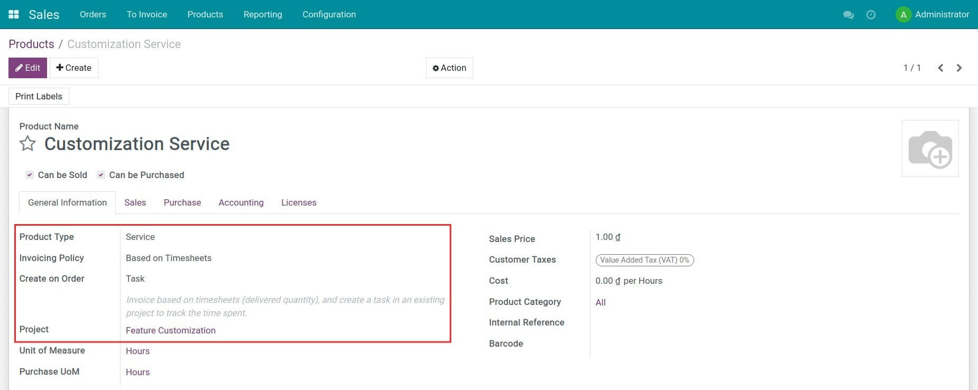Screen dimensions: 978x390
Task: Click the Based on Timesheets value
Action: 169,258
